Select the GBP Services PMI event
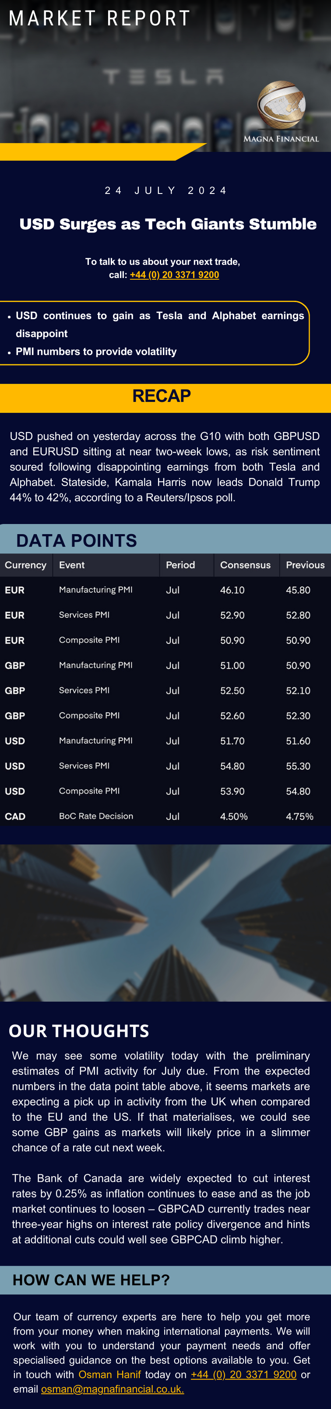Image resolution: width=331 pixels, height=1409 pixels. (84, 690)
